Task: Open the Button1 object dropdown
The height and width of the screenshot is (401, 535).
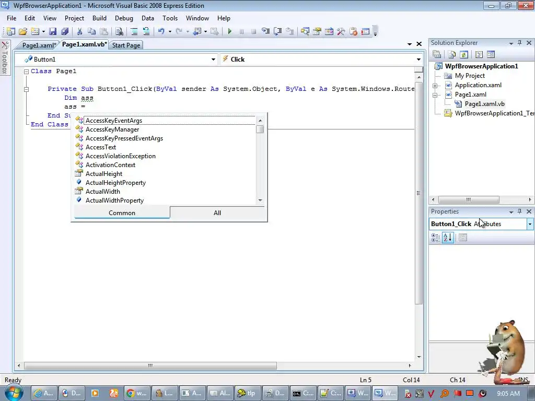Action: (213, 60)
